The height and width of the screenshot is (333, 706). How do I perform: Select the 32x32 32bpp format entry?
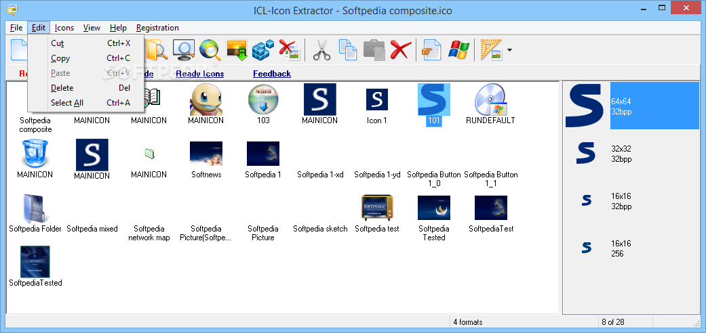(x=631, y=153)
